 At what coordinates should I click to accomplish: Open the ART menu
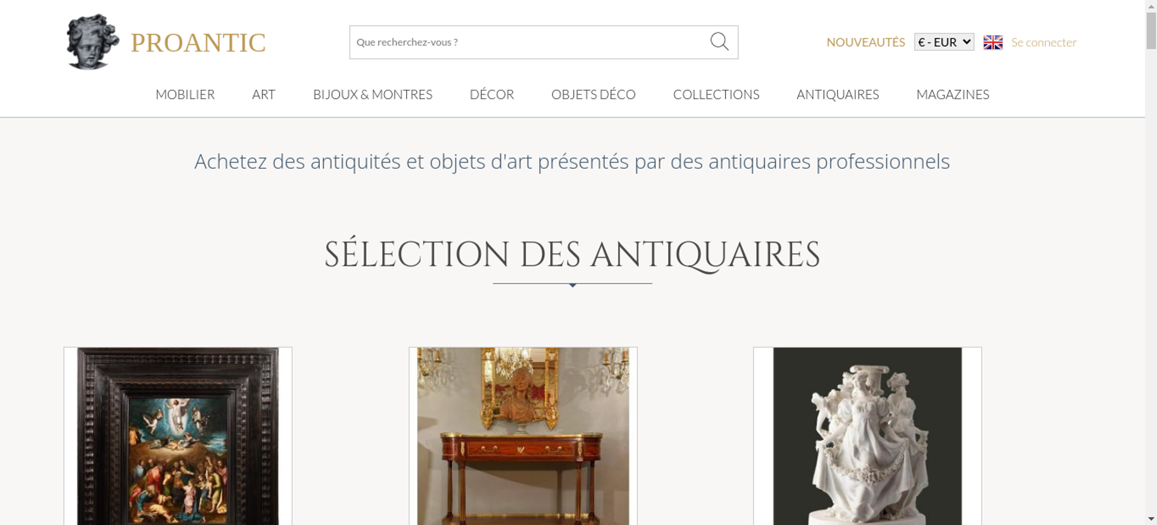click(264, 94)
